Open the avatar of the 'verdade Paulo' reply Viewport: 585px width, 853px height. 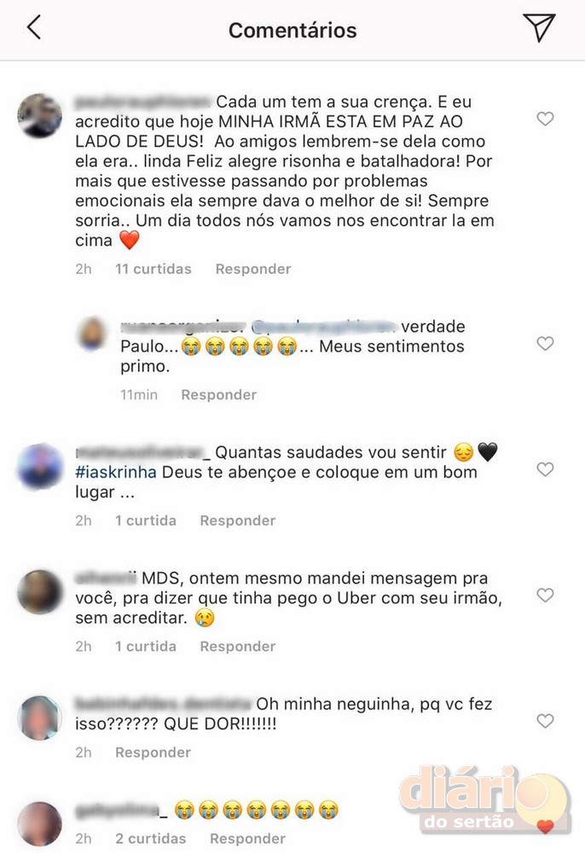point(93,333)
